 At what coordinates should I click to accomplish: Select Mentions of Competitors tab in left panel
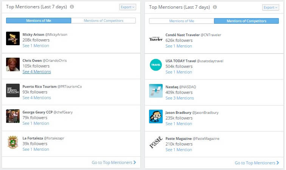(103, 21)
